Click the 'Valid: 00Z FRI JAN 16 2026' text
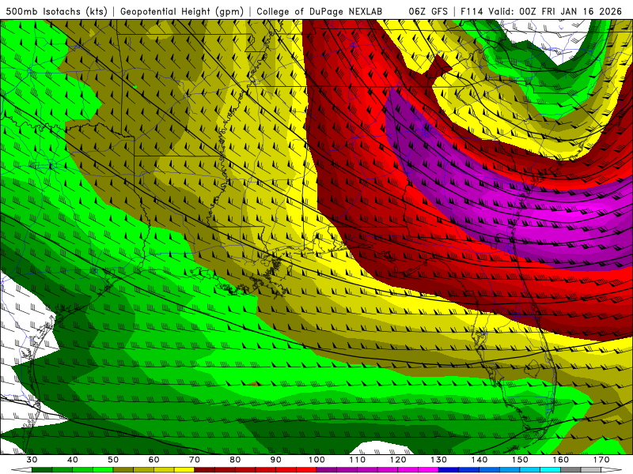633x474 pixels. tap(555, 12)
